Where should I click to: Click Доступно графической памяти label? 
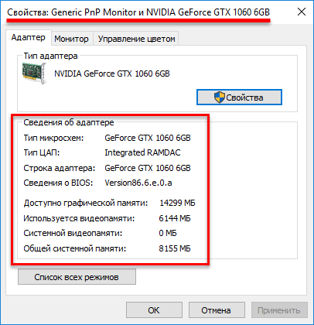click(x=86, y=203)
